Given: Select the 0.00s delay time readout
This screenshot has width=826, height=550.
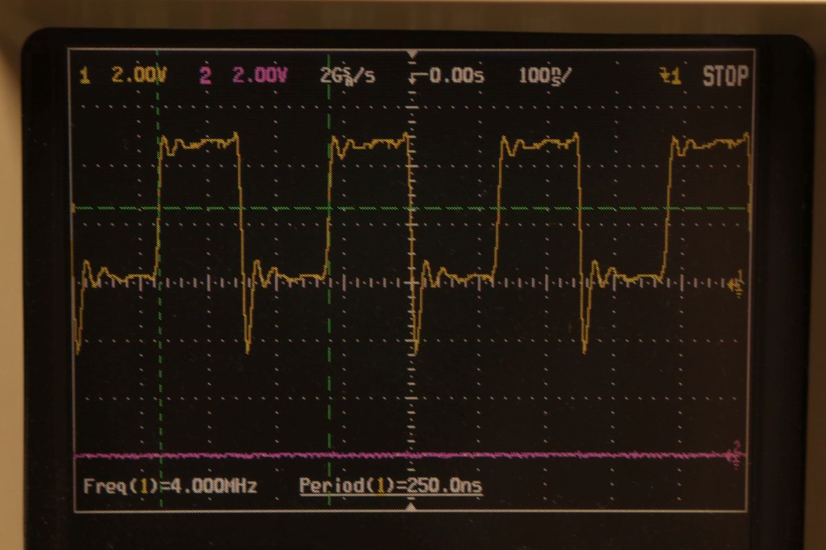Looking at the screenshot, I should coord(456,76).
